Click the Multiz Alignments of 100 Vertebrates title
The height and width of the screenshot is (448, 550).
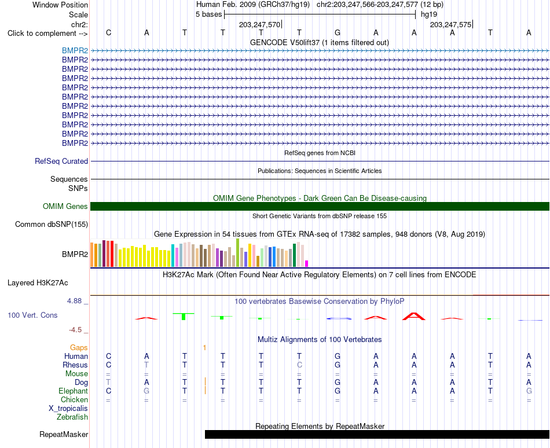point(320,339)
